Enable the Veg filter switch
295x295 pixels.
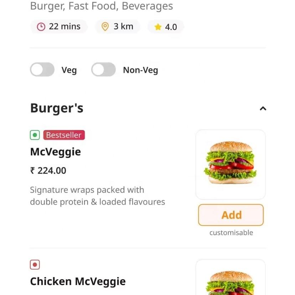(42, 70)
